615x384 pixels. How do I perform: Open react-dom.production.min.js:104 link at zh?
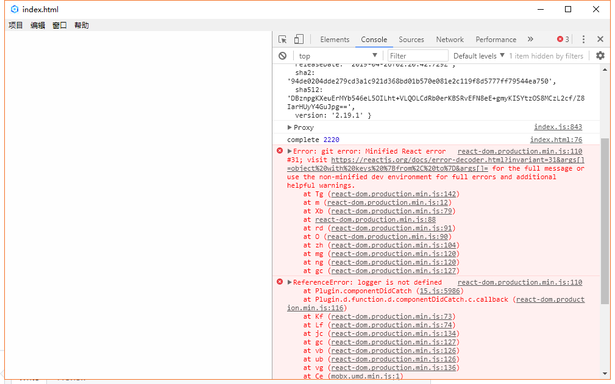coord(394,246)
